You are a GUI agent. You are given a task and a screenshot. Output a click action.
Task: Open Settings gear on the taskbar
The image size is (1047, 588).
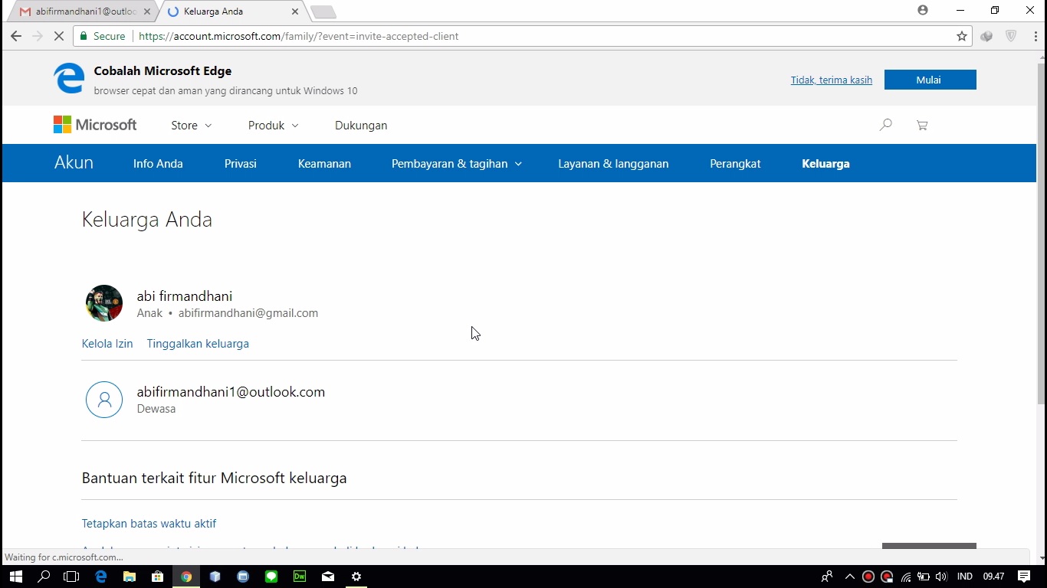[356, 577]
